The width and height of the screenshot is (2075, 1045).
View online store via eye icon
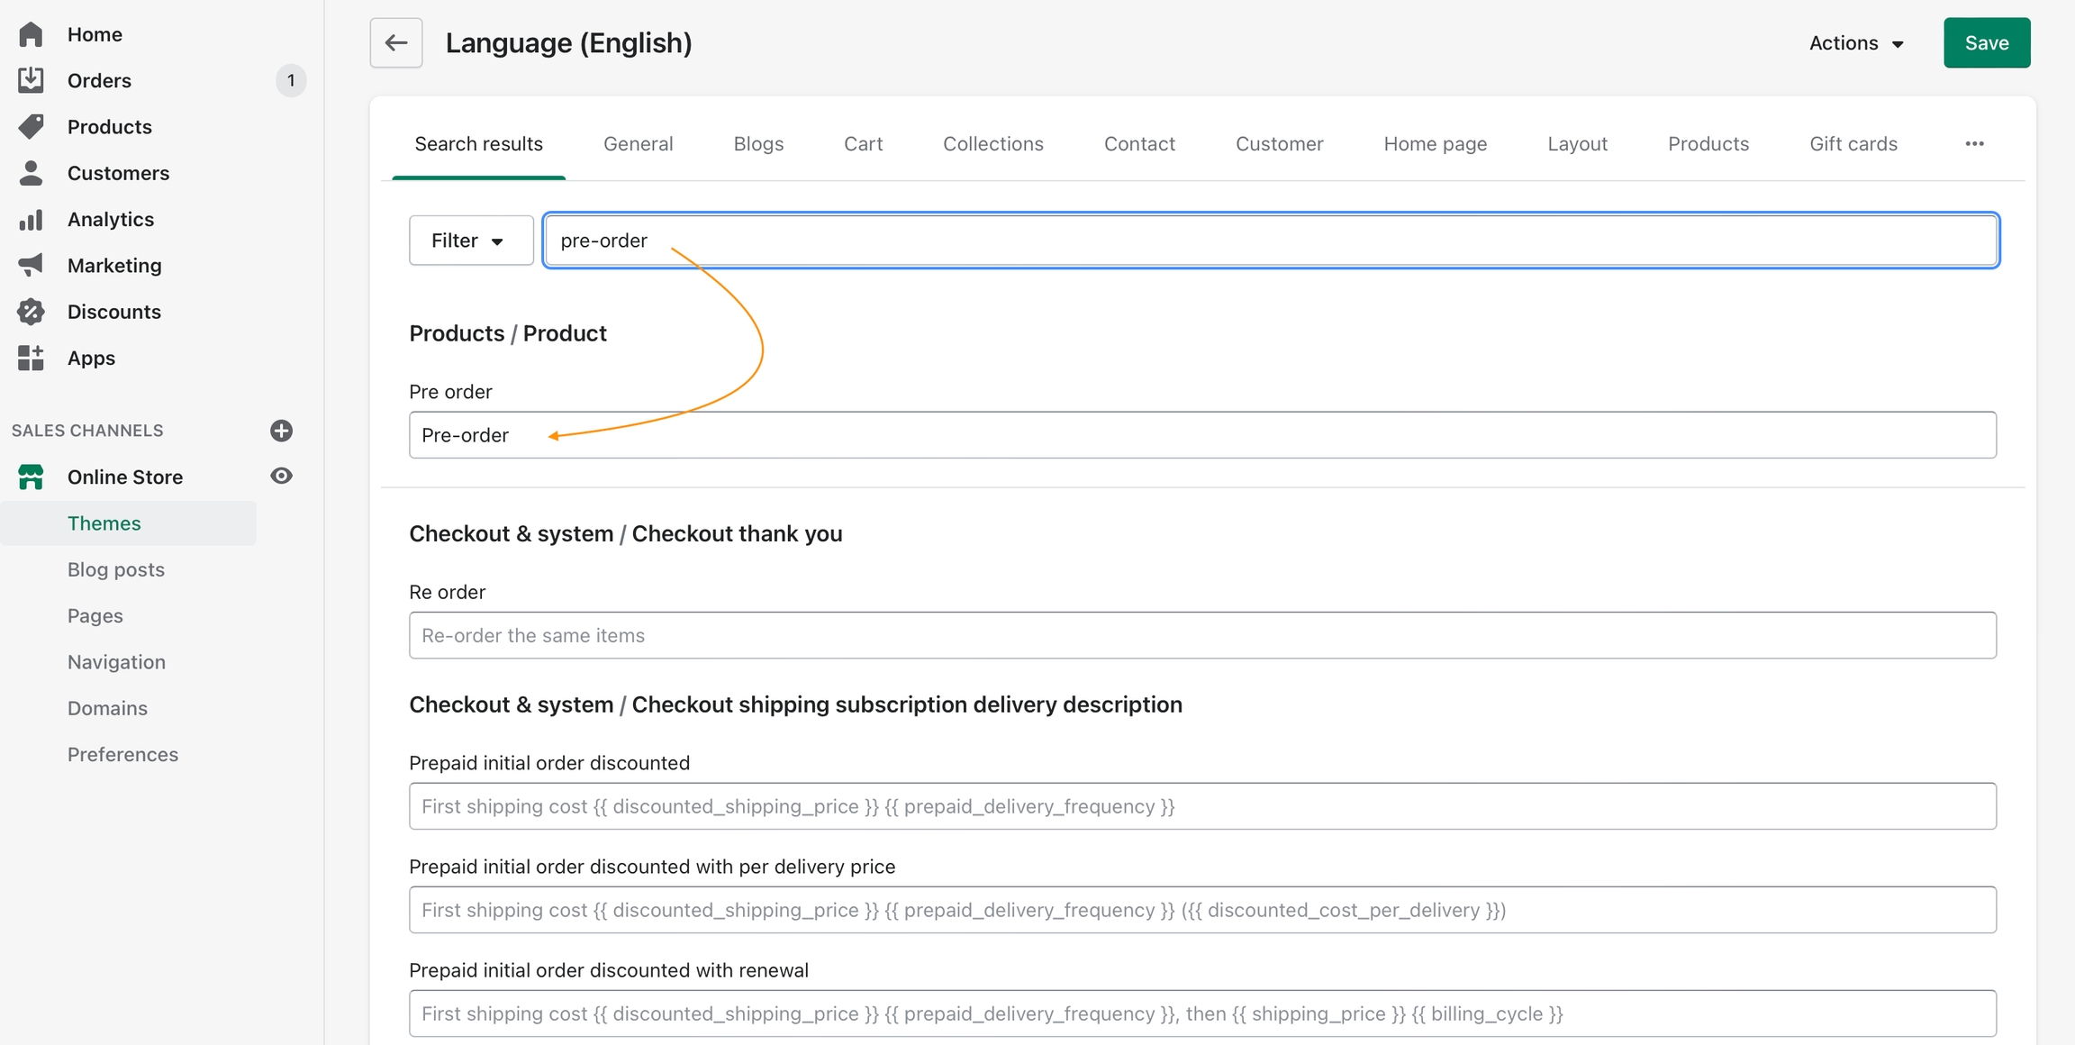[x=281, y=477]
